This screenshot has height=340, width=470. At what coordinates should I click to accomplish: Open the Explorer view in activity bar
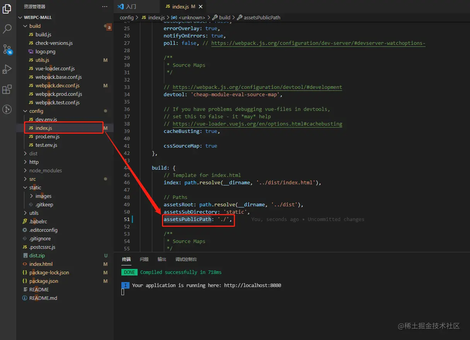(x=7, y=8)
